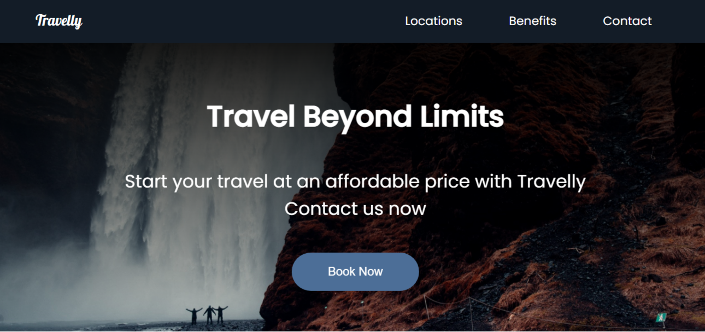Image resolution: width=705 pixels, height=332 pixels.
Task: Select Contact in the navbar
Action: [x=627, y=21]
